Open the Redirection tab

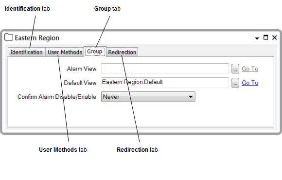click(x=122, y=52)
